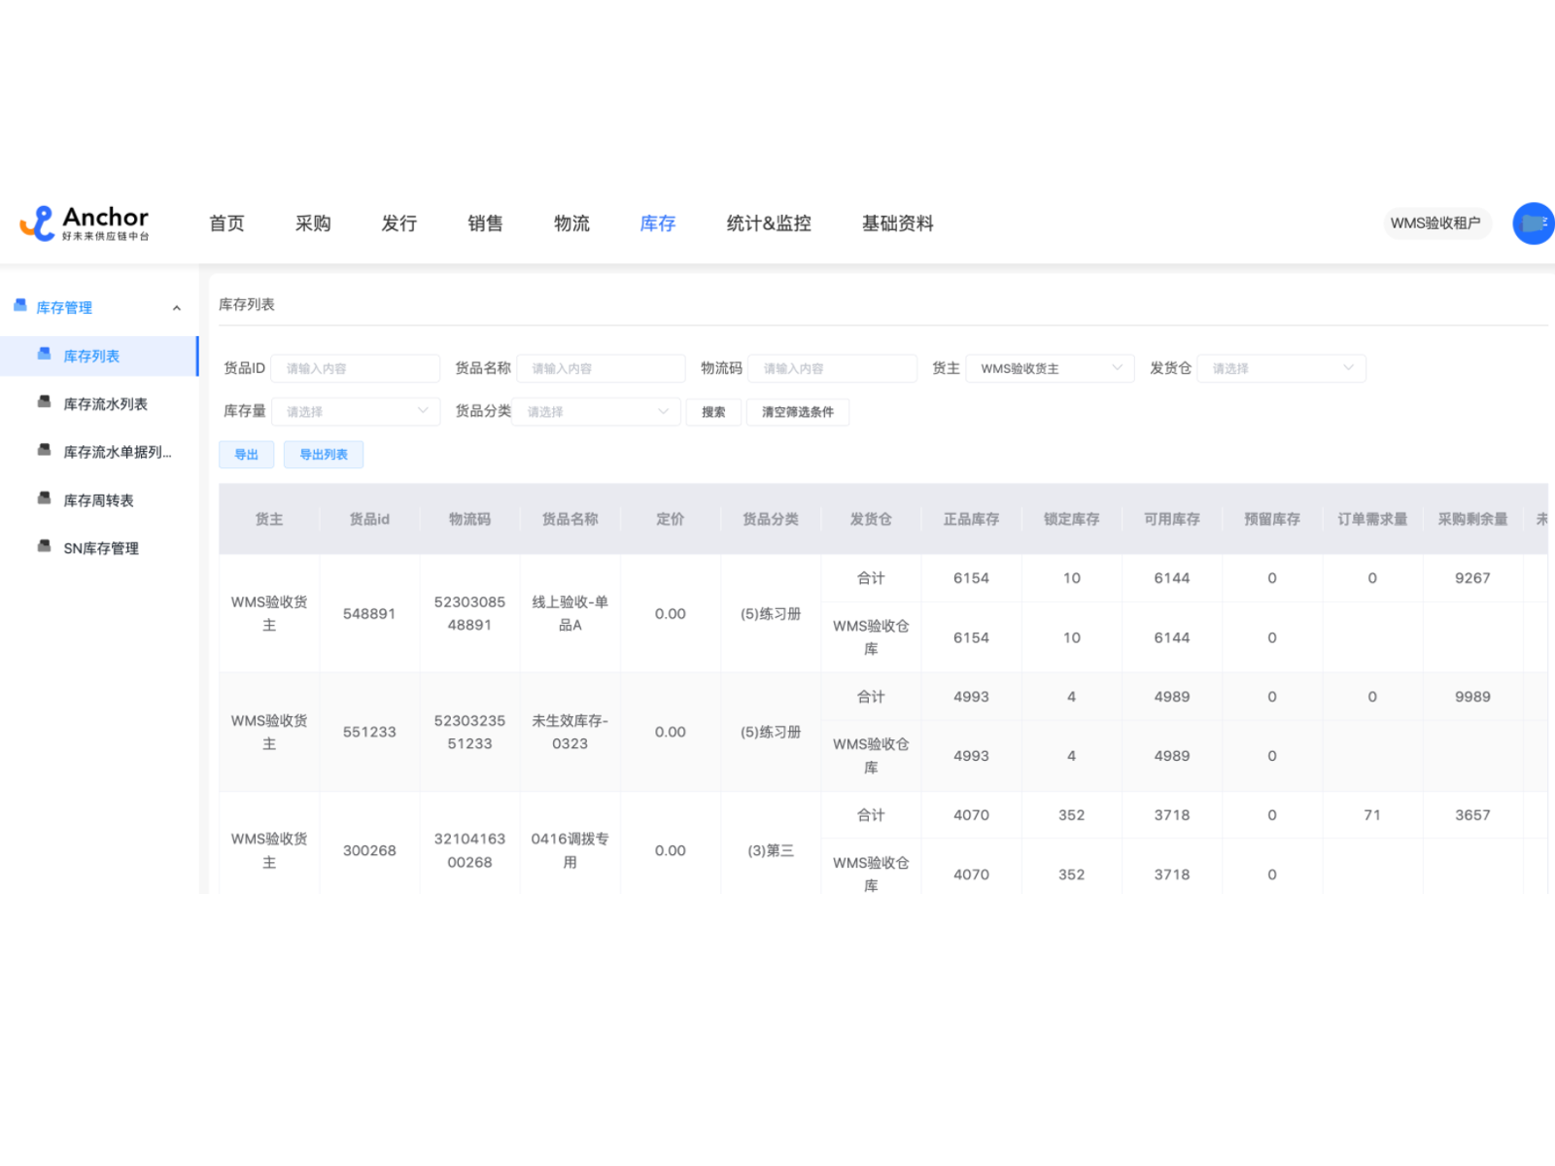Click the 未生效库存-0323 product name
The height and width of the screenshot is (1166, 1555).
570,732
